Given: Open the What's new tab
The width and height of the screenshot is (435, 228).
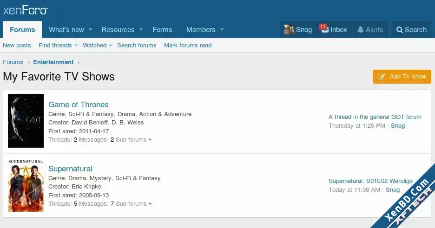Looking at the screenshot, I should 66,30.
